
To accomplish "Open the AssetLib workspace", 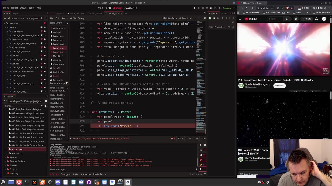I will 130,8.
